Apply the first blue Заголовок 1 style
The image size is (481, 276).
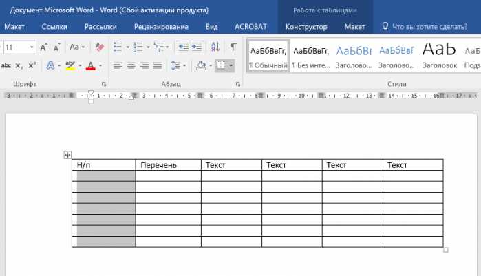coord(354,56)
